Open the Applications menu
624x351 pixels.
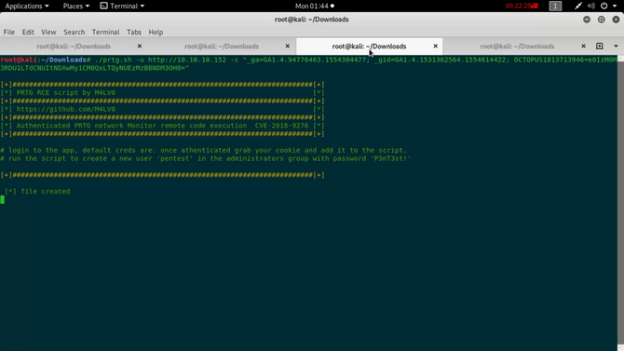pos(27,6)
